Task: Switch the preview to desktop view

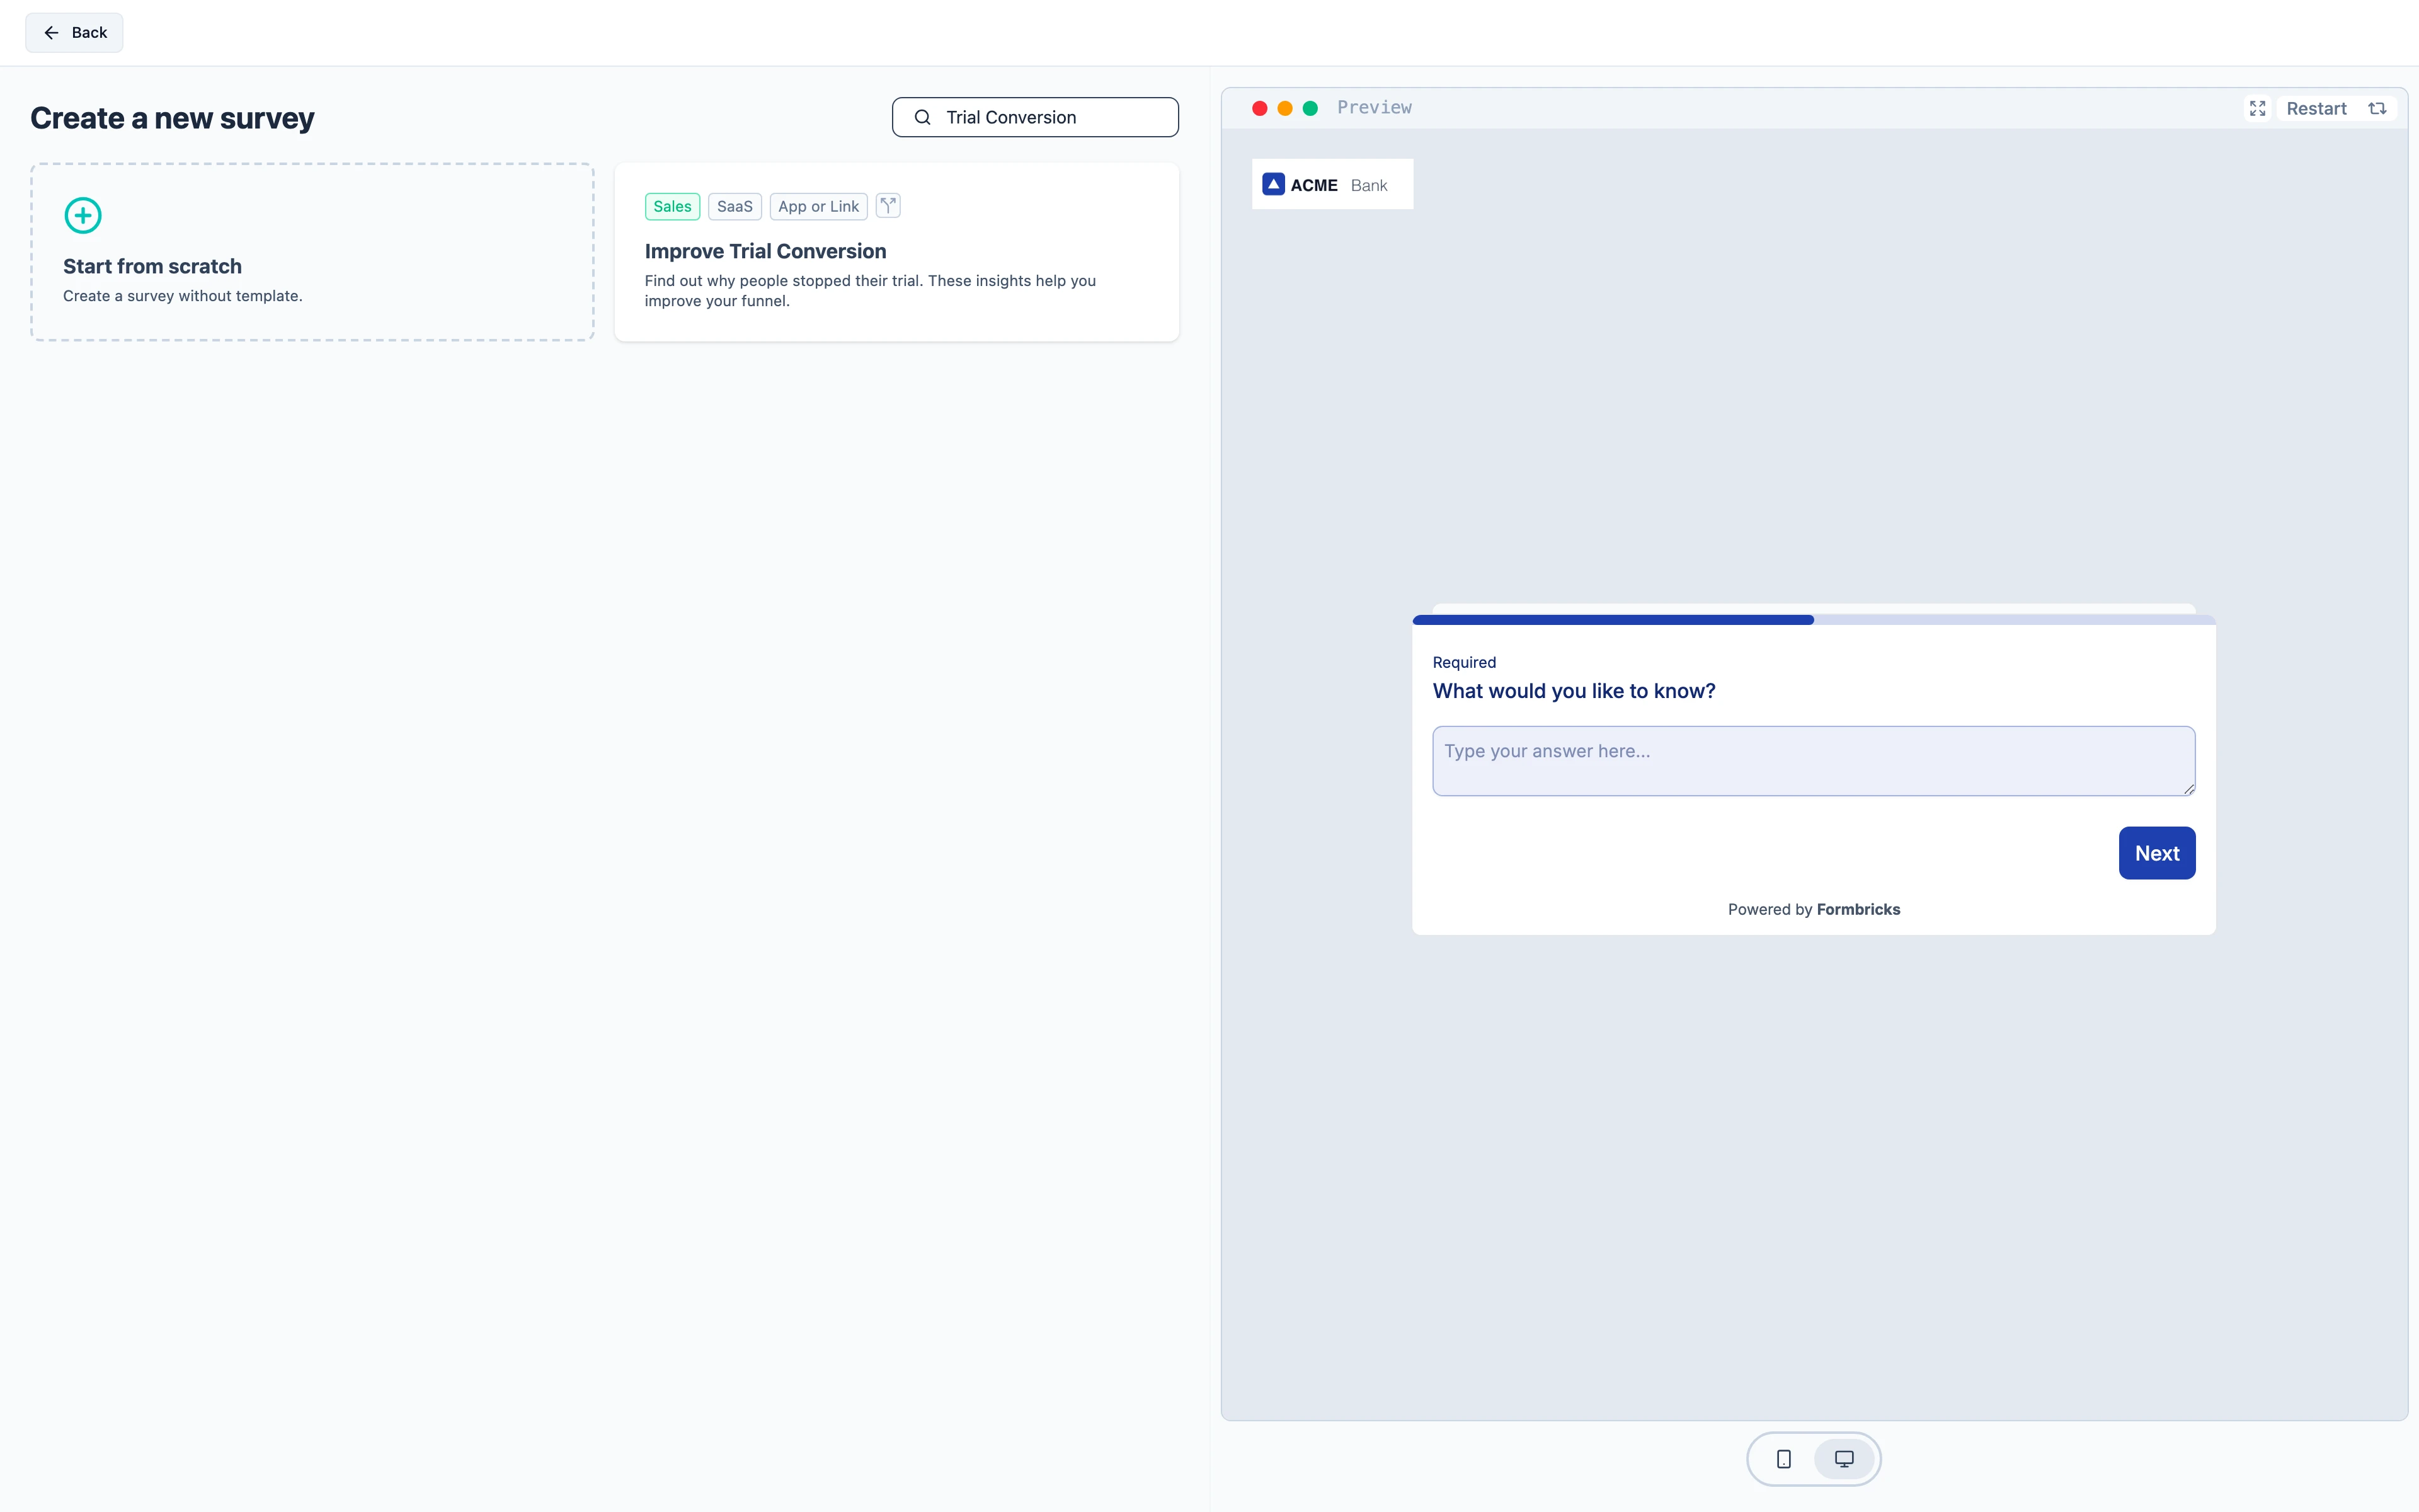Action: click(1843, 1459)
